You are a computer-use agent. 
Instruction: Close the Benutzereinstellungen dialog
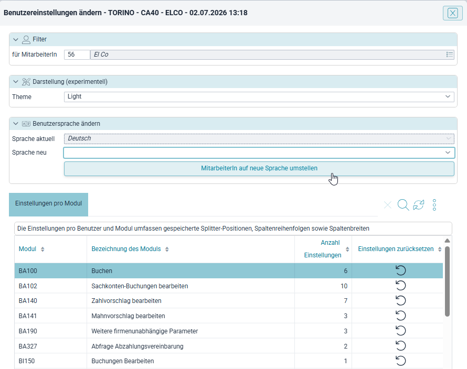452,13
